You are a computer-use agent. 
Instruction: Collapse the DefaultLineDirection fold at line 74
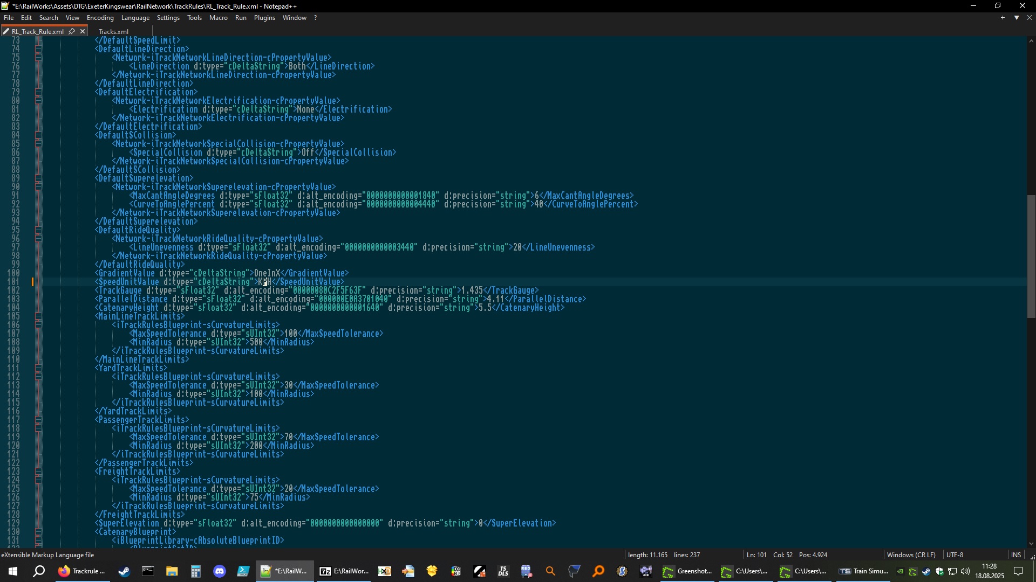[x=39, y=49]
